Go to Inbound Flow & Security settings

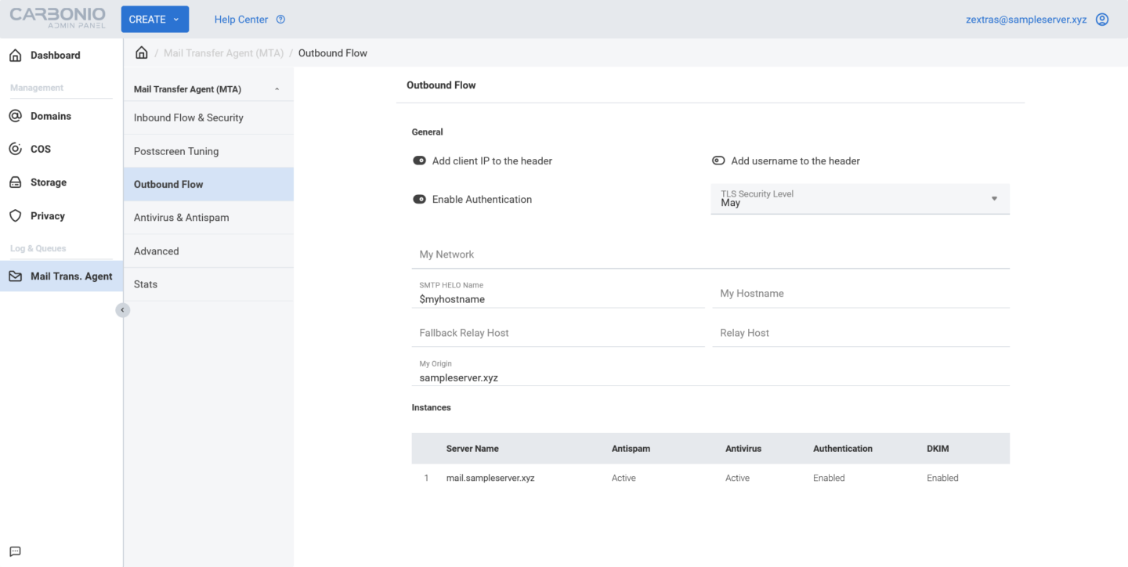[188, 117]
